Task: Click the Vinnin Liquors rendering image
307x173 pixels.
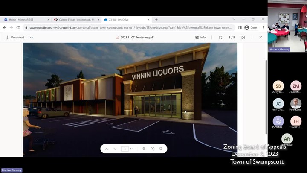Action: (130, 100)
